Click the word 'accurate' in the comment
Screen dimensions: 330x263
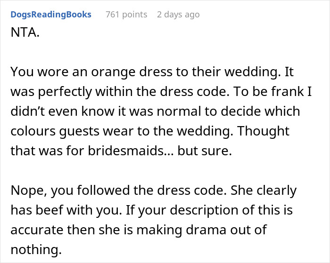click(37, 230)
